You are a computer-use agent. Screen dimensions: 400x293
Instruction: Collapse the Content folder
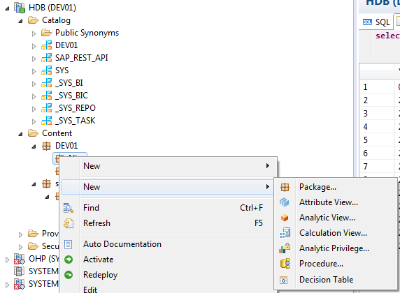click(x=21, y=134)
